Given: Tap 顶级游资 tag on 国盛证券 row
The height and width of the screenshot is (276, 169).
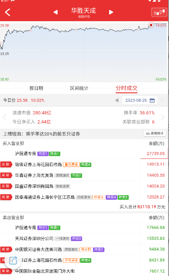Looking at the screenshot, I should tap(62, 187).
